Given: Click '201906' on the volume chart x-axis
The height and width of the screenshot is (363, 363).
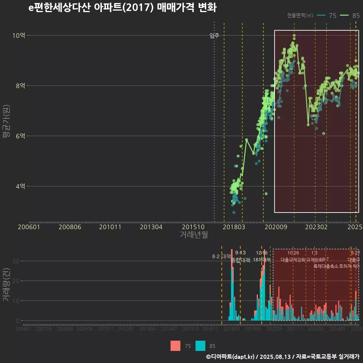Looking at the screenshot, I should [253, 329].
